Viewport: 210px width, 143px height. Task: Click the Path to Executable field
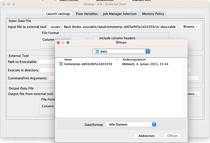click(47, 62)
